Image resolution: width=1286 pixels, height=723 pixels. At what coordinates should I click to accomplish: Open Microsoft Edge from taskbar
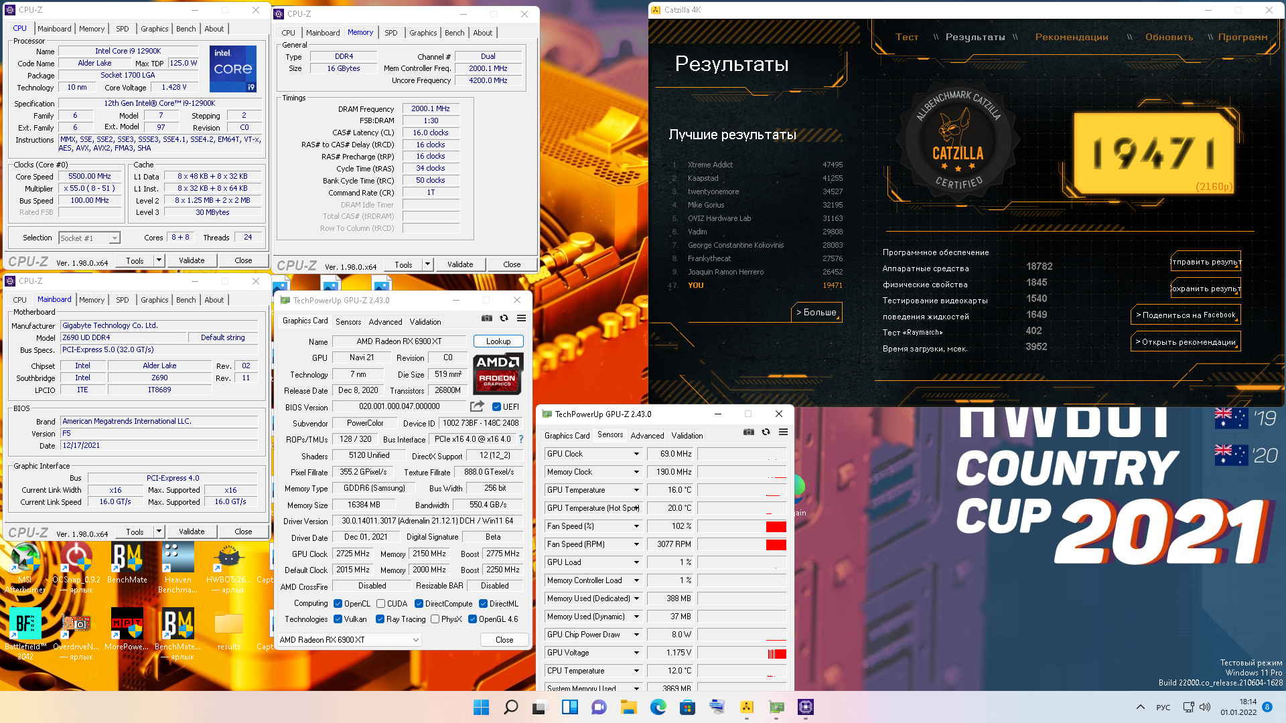click(x=658, y=707)
